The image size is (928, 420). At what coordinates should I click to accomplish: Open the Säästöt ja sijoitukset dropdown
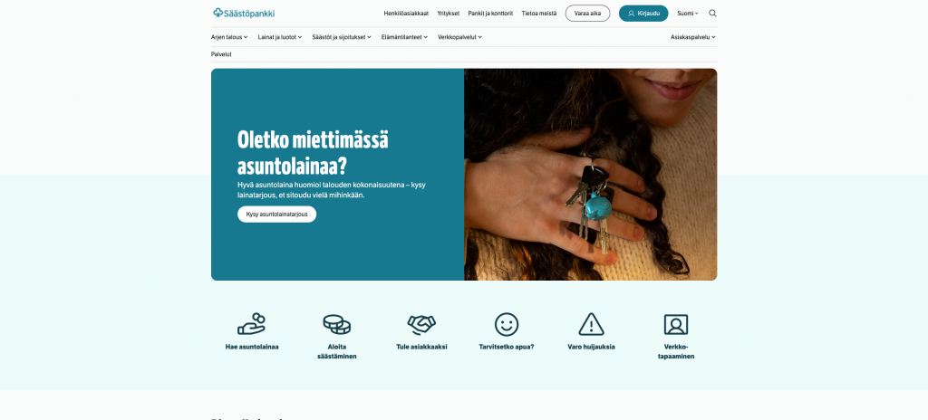click(342, 37)
